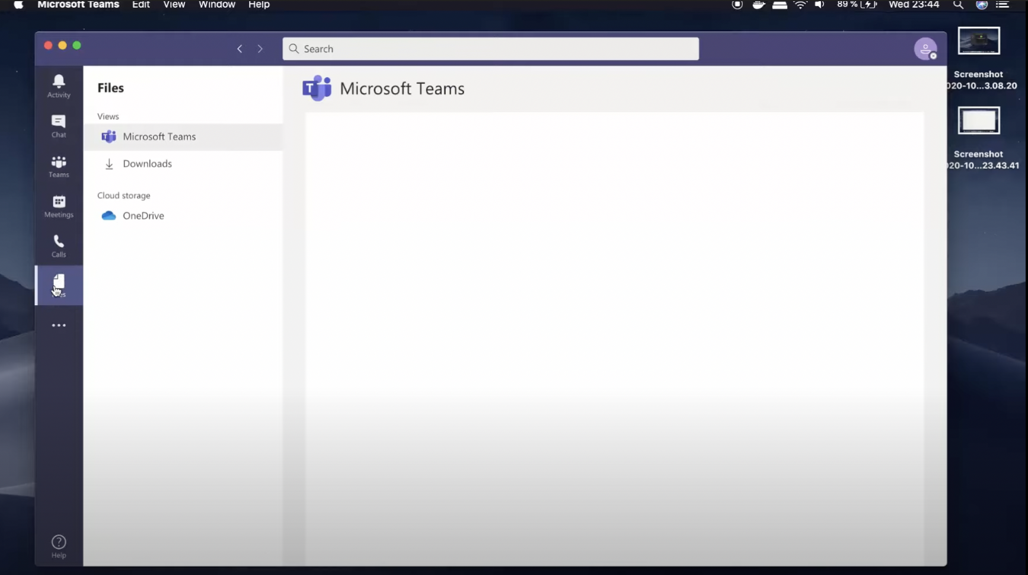The width and height of the screenshot is (1028, 575).
Task: Open the Microsoft Teams app menu
Action: [x=78, y=5]
